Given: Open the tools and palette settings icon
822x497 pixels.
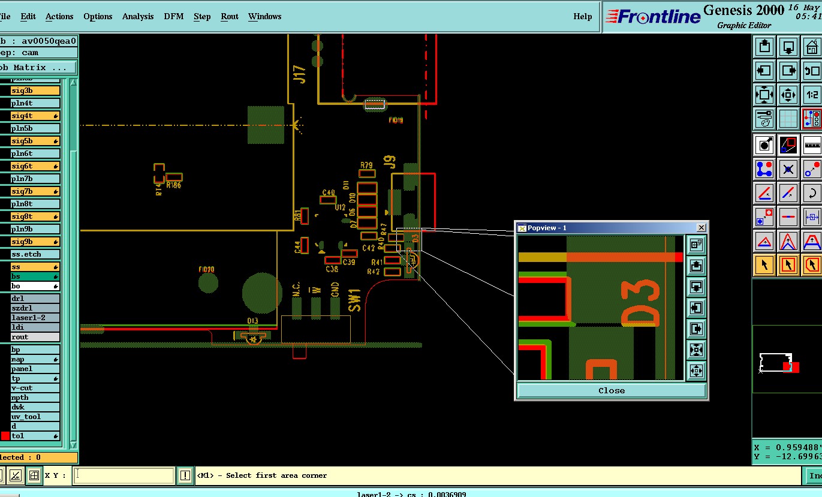Looking at the screenshot, I should pyautogui.click(x=764, y=118).
